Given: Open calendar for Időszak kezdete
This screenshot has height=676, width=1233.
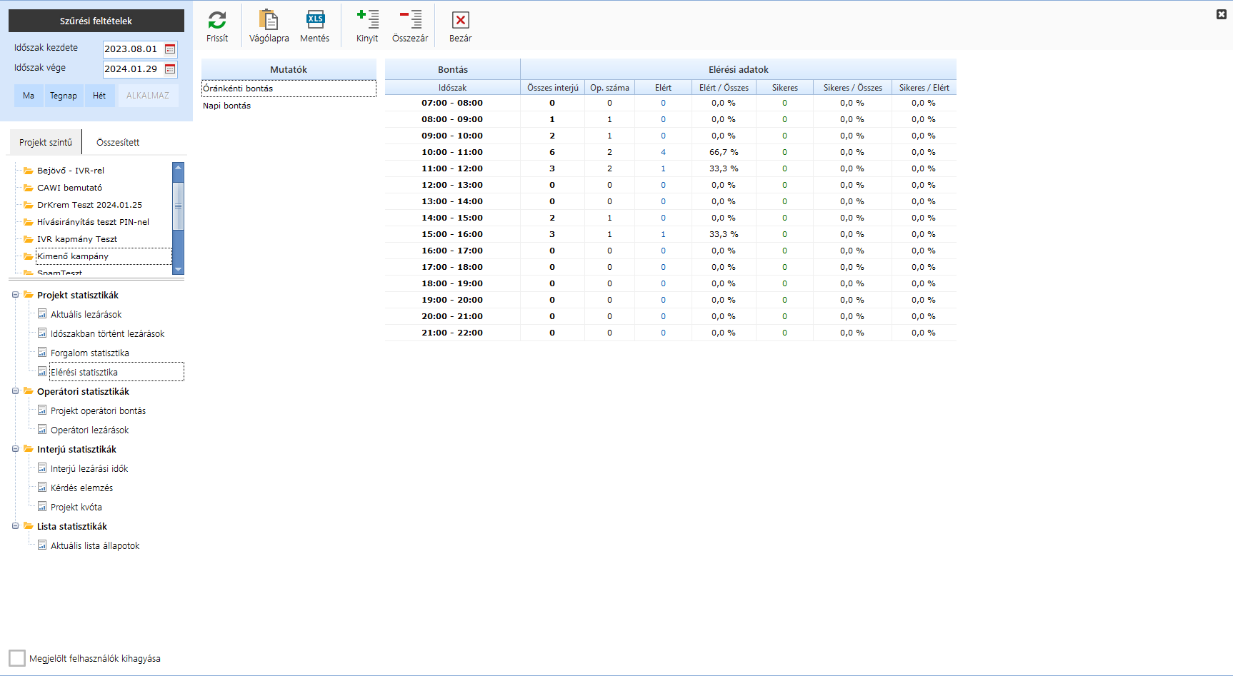Looking at the screenshot, I should coord(170,49).
